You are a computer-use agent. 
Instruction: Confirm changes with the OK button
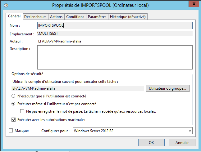point(151,143)
